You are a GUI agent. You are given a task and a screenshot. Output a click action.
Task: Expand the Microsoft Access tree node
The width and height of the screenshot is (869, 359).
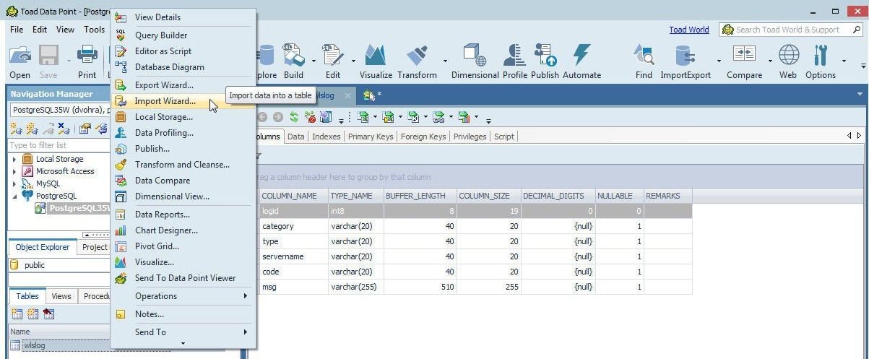[14, 171]
